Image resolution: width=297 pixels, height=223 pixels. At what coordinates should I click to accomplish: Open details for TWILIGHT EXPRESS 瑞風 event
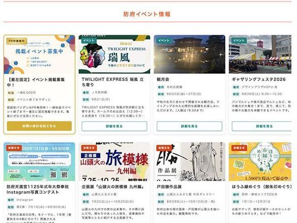coord(114,126)
